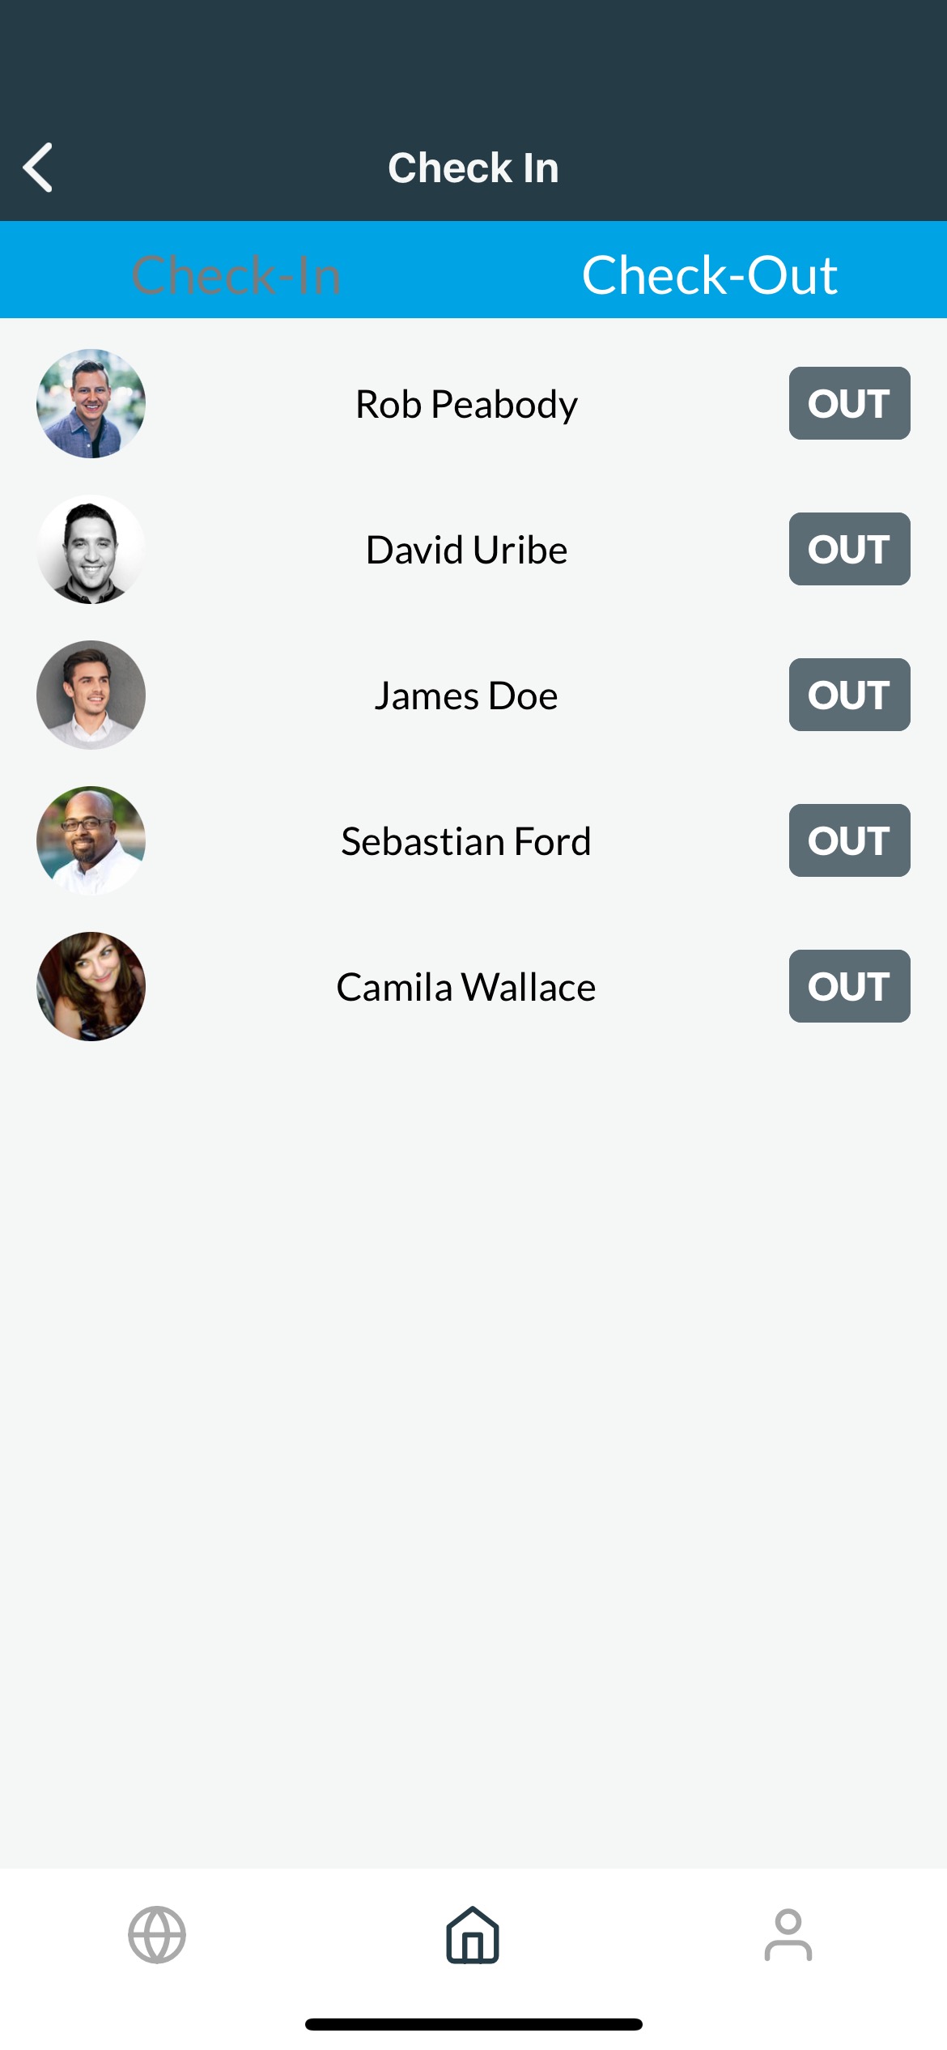Tap David Uribe's black-and-white avatar
The width and height of the screenshot is (947, 2050).
pyautogui.click(x=91, y=549)
